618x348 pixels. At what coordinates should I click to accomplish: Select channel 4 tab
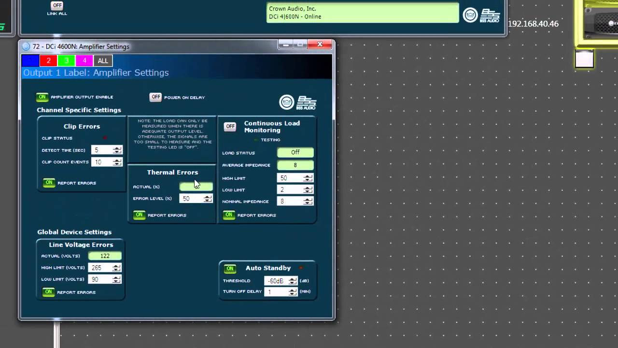point(84,60)
